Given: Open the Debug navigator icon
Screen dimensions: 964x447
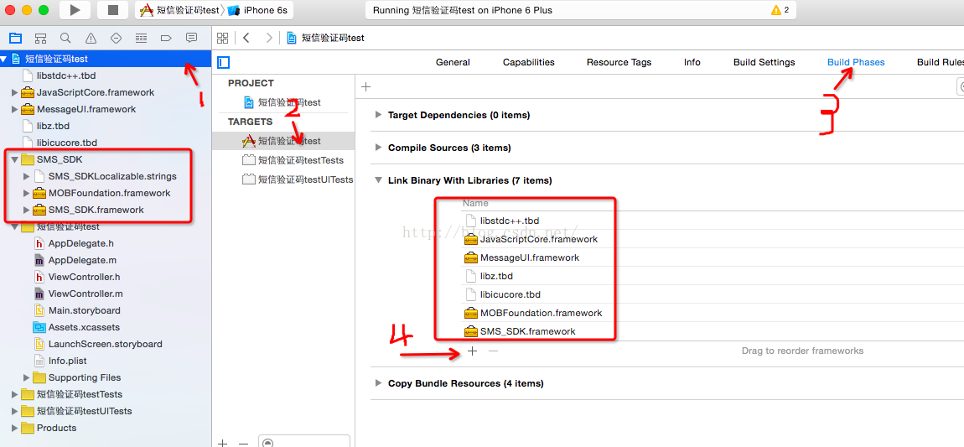Looking at the screenshot, I should click(141, 38).
